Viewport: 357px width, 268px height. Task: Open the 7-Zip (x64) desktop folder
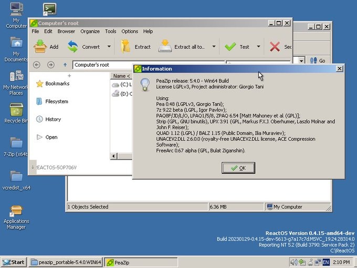pos(16,147)
